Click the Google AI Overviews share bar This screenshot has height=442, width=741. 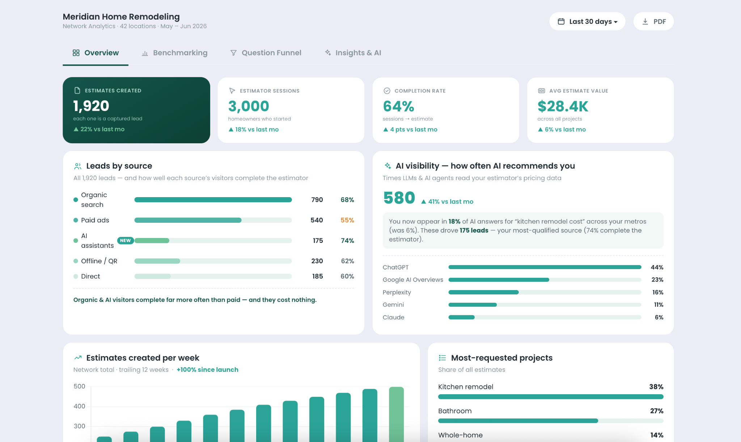545,280
